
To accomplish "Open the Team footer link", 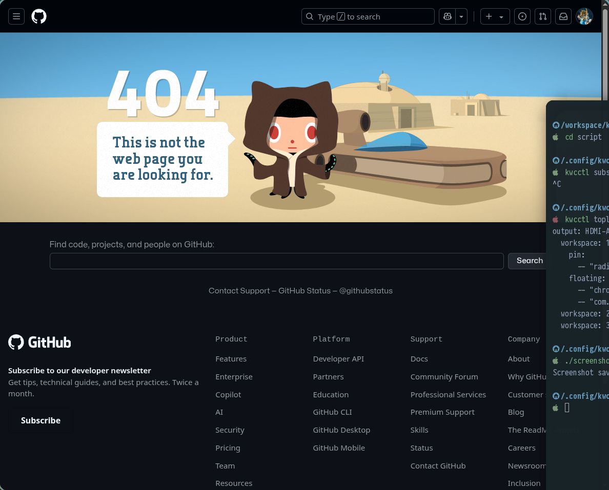I will tap(225, 465).
